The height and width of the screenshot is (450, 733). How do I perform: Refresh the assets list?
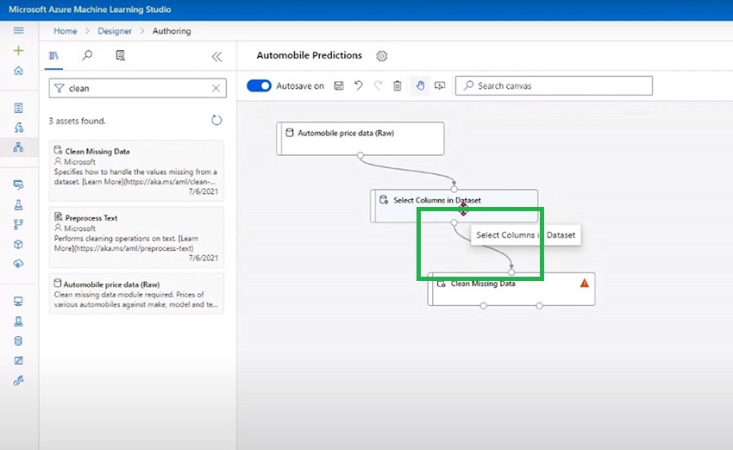pyautogui.click(x=216, y=121)
